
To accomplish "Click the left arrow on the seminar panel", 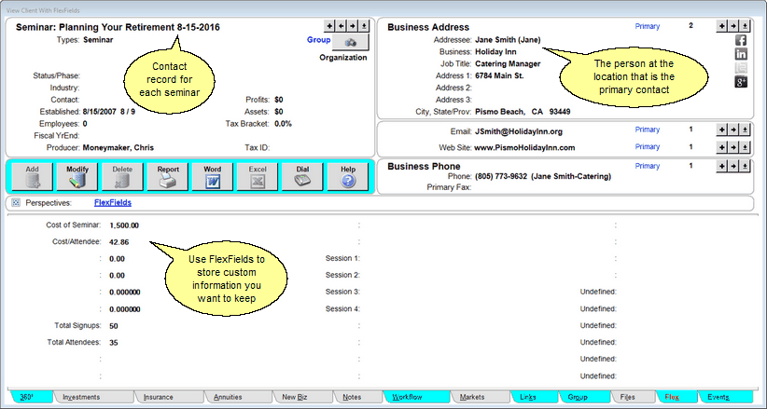I will point(341,26).
